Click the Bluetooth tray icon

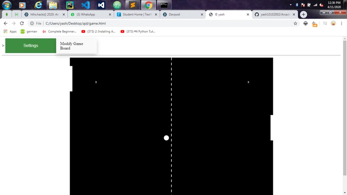pos(297,5)
